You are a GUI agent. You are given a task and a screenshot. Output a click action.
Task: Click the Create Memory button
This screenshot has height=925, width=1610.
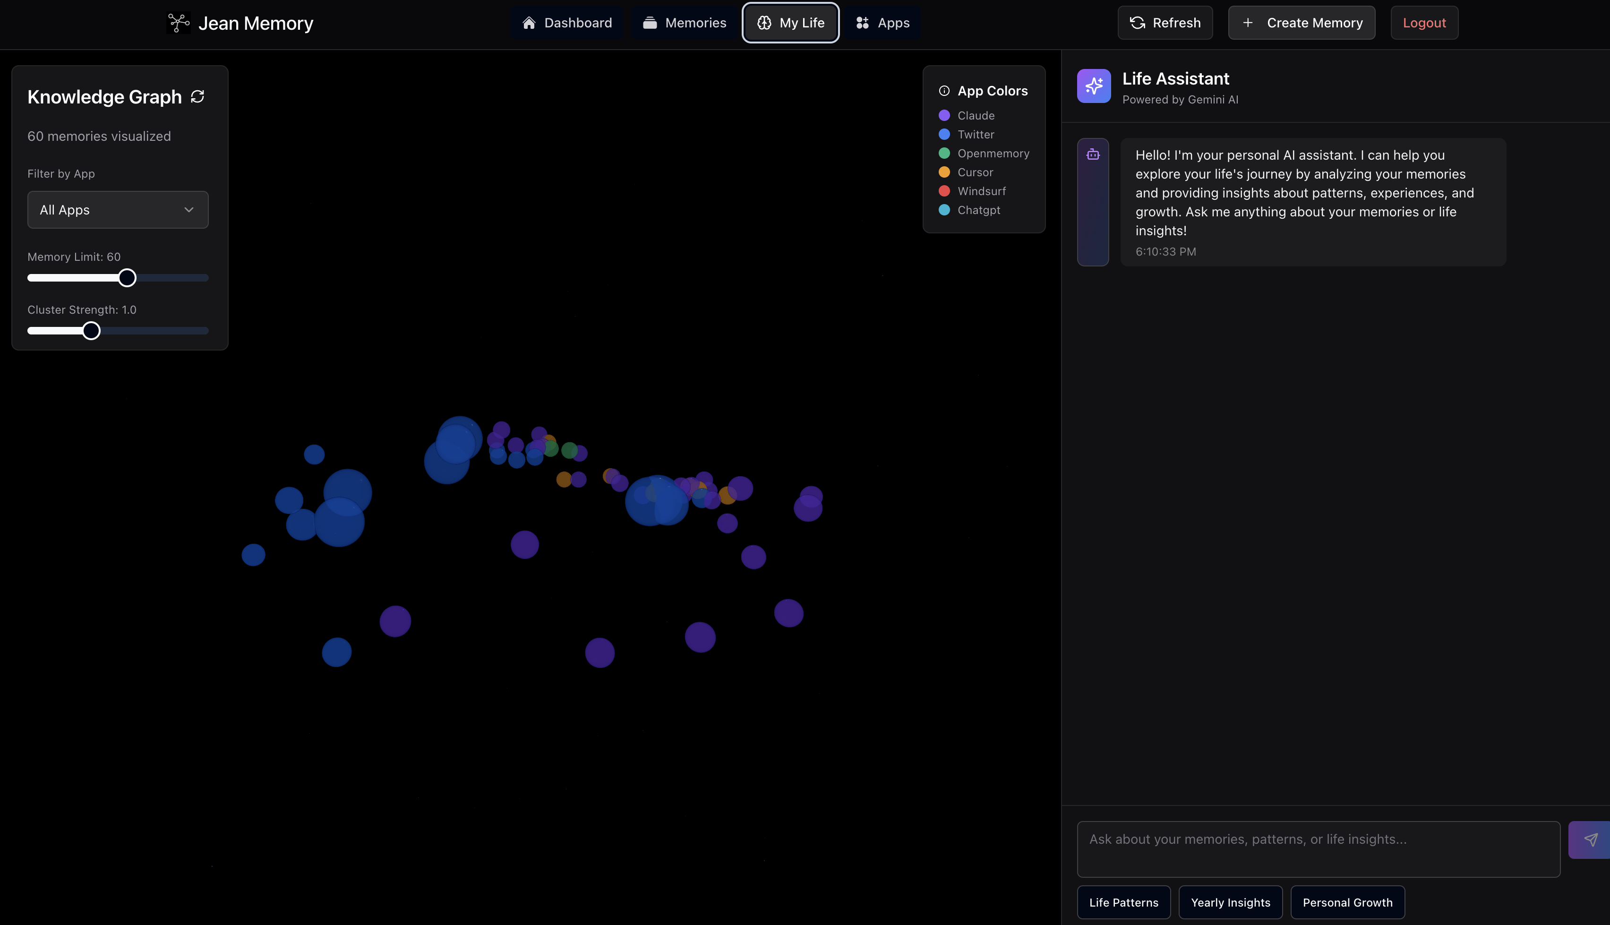tap(1302, 23)
